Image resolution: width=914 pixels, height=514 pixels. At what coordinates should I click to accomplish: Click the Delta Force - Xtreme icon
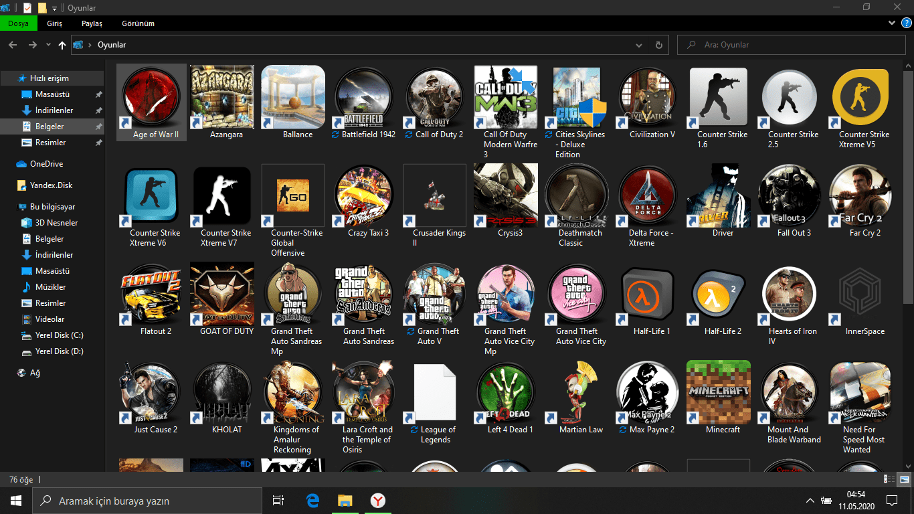tap(648, 195)
